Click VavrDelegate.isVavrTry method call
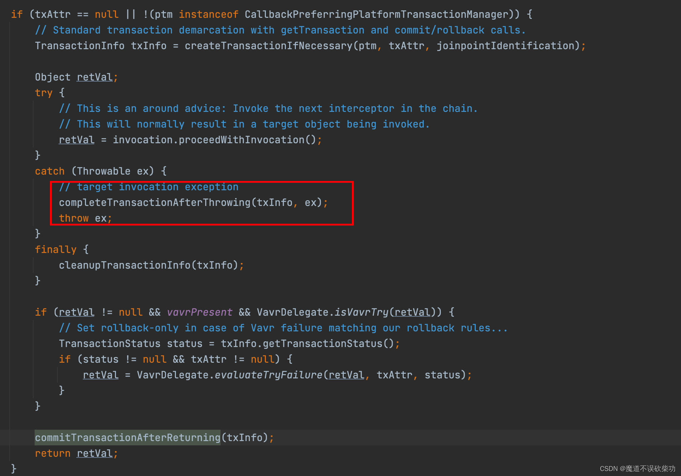This screenshot has width=681, height=476. click(x=323, y=312)
